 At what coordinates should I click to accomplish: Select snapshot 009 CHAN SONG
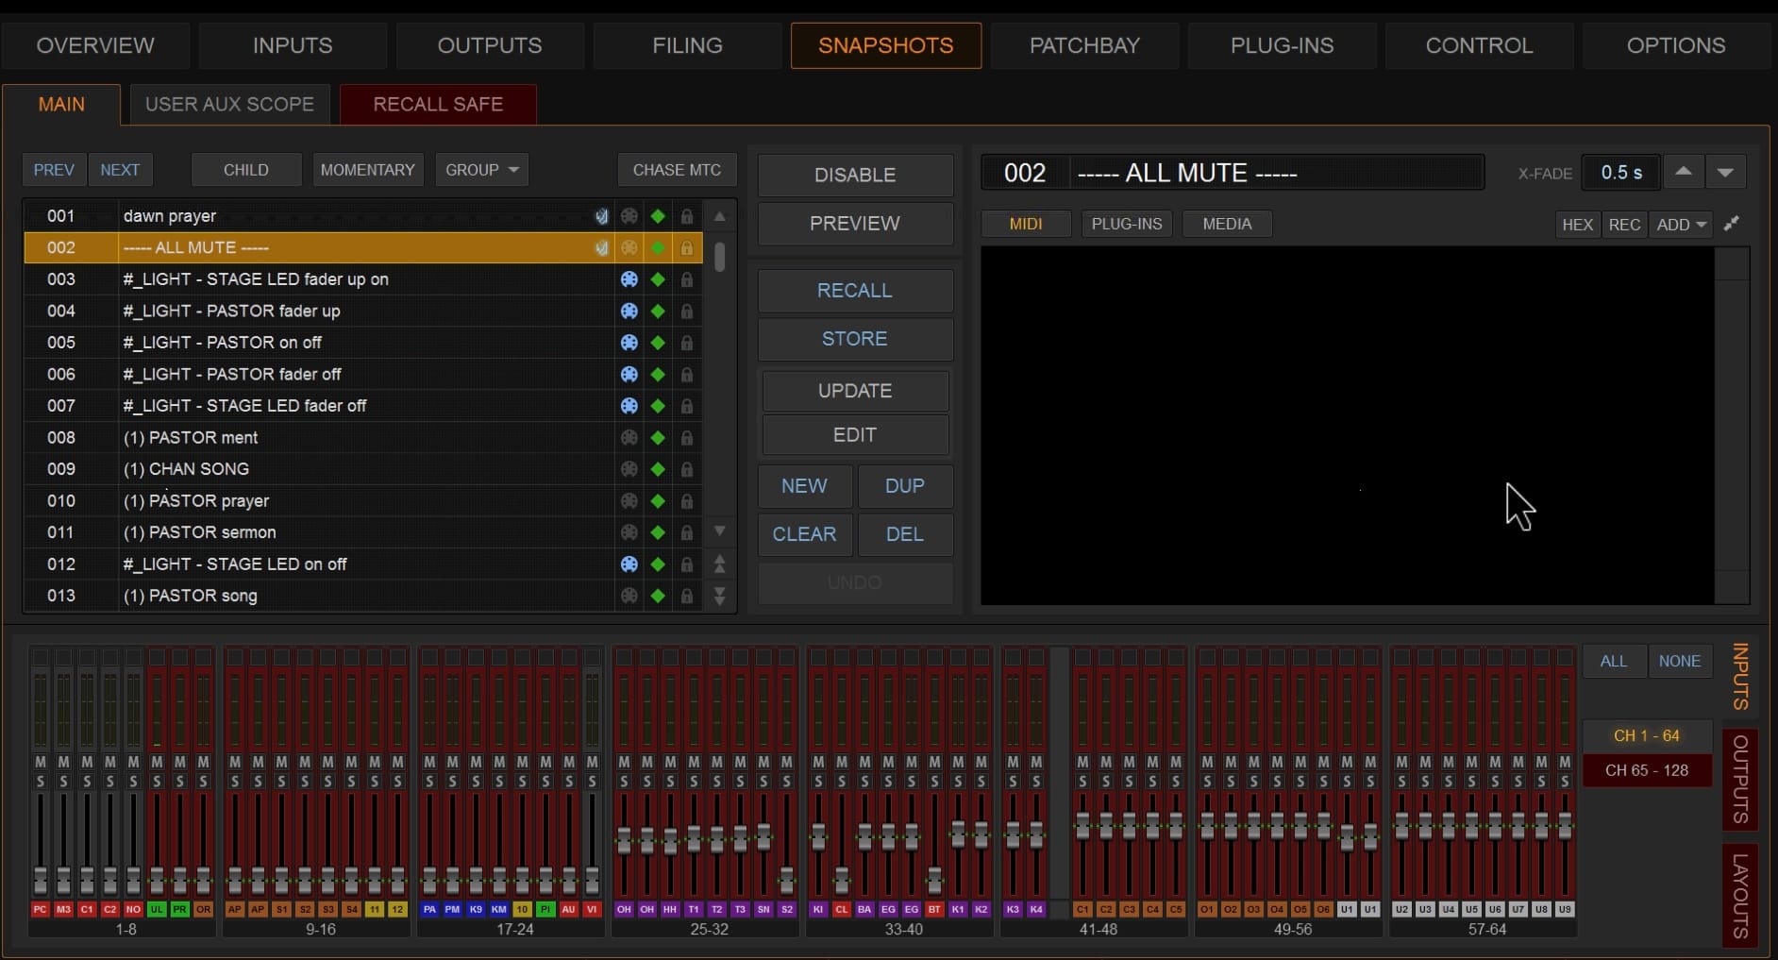(x=362, y=469)
